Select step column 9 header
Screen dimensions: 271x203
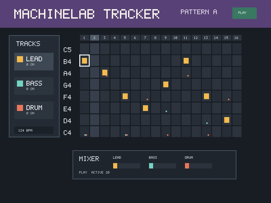[x=166, y=38]
